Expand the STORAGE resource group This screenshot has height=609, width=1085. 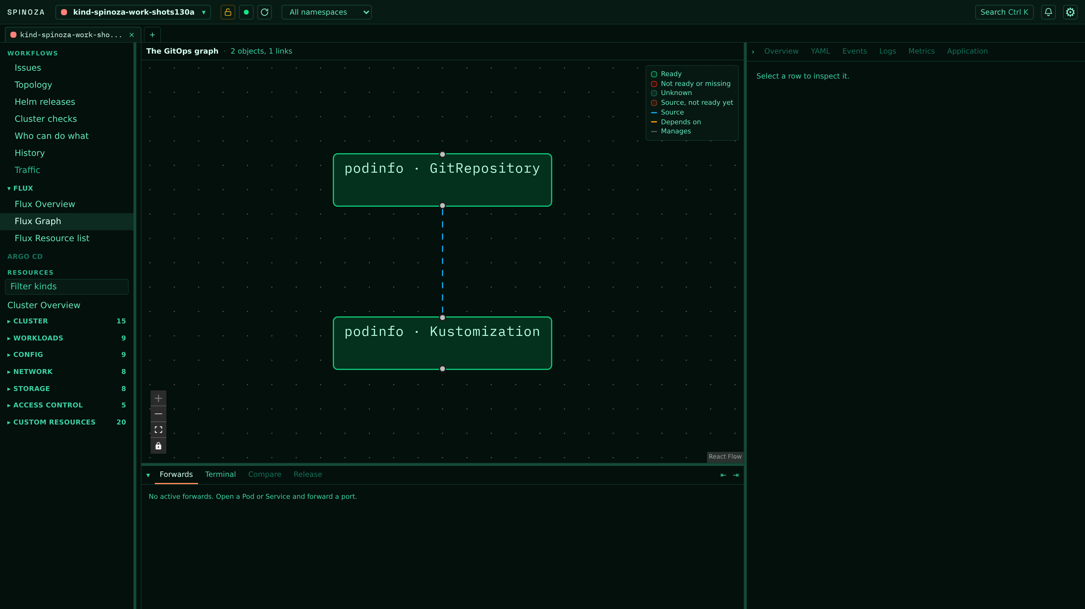tap(66, 389)
